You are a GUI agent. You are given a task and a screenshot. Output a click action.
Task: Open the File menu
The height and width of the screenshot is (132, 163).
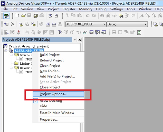click(5, 9)
